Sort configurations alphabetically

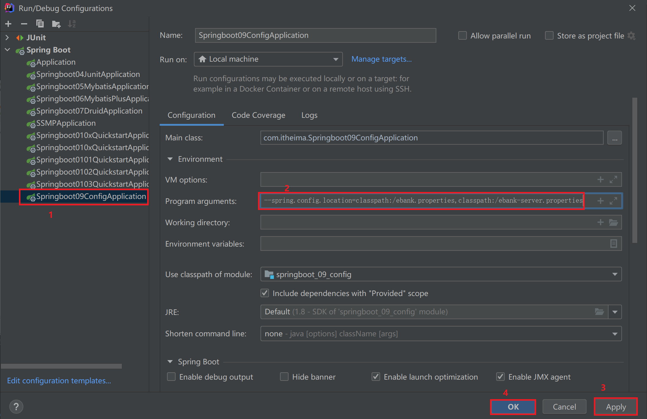pyautogui.click(x=72, y=24)
